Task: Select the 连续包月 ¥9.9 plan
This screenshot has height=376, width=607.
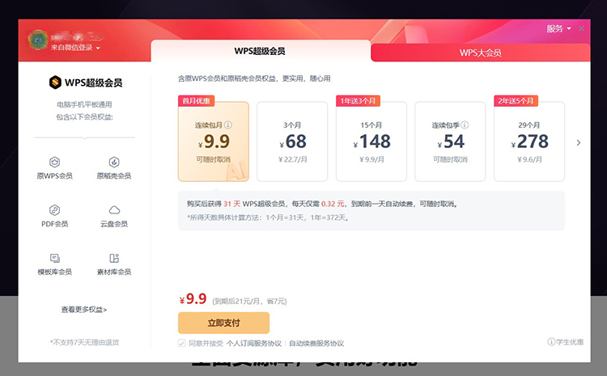Action: (x=214, y=142)
